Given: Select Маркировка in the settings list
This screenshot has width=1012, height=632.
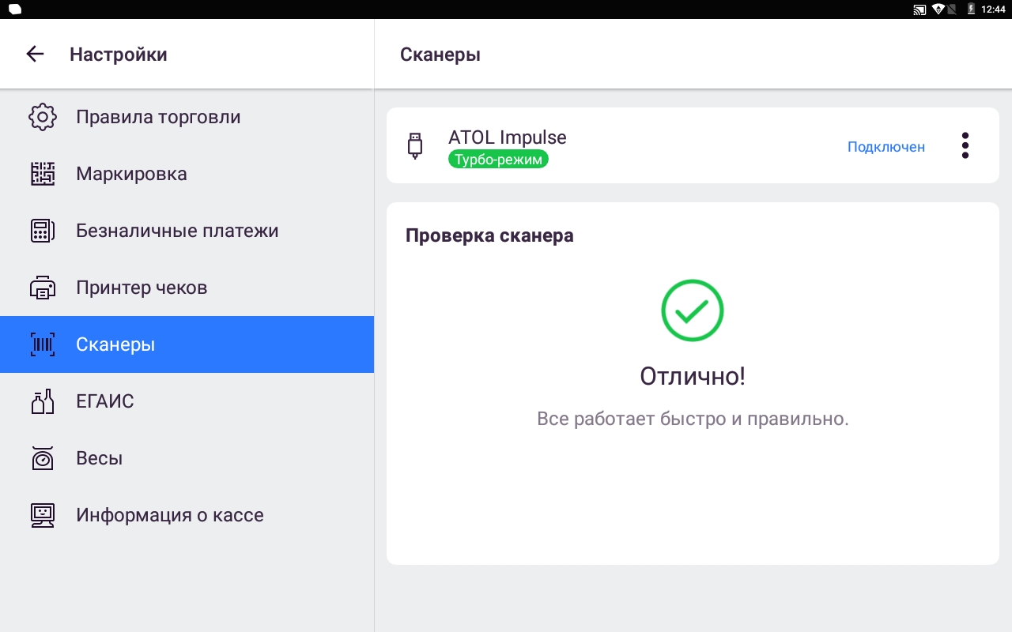Looking at the screenshot, I should (131, 174).
